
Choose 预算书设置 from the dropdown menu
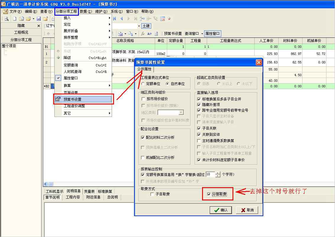pos(83,99)
